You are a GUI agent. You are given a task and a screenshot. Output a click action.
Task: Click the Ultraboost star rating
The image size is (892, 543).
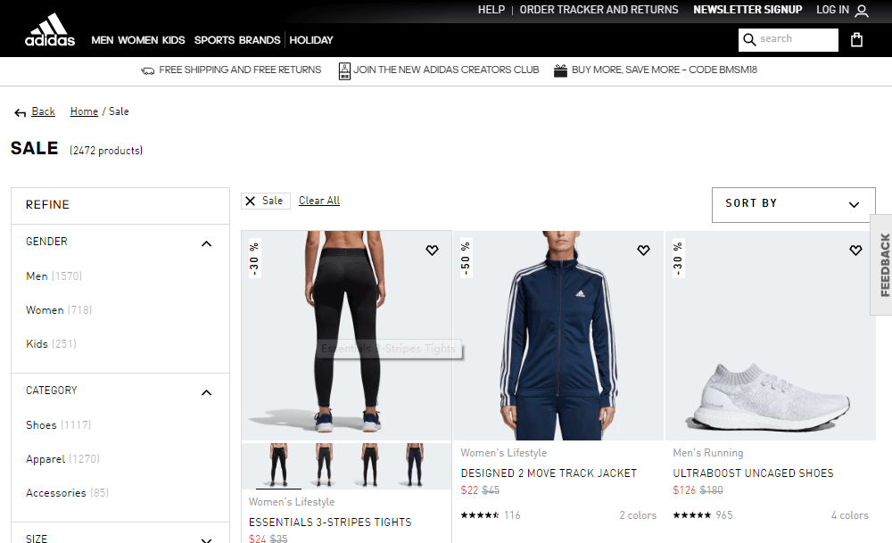click(x=692, y=515)
